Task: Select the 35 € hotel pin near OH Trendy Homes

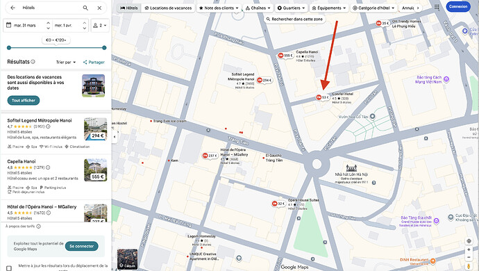Action: coord(383,23)
